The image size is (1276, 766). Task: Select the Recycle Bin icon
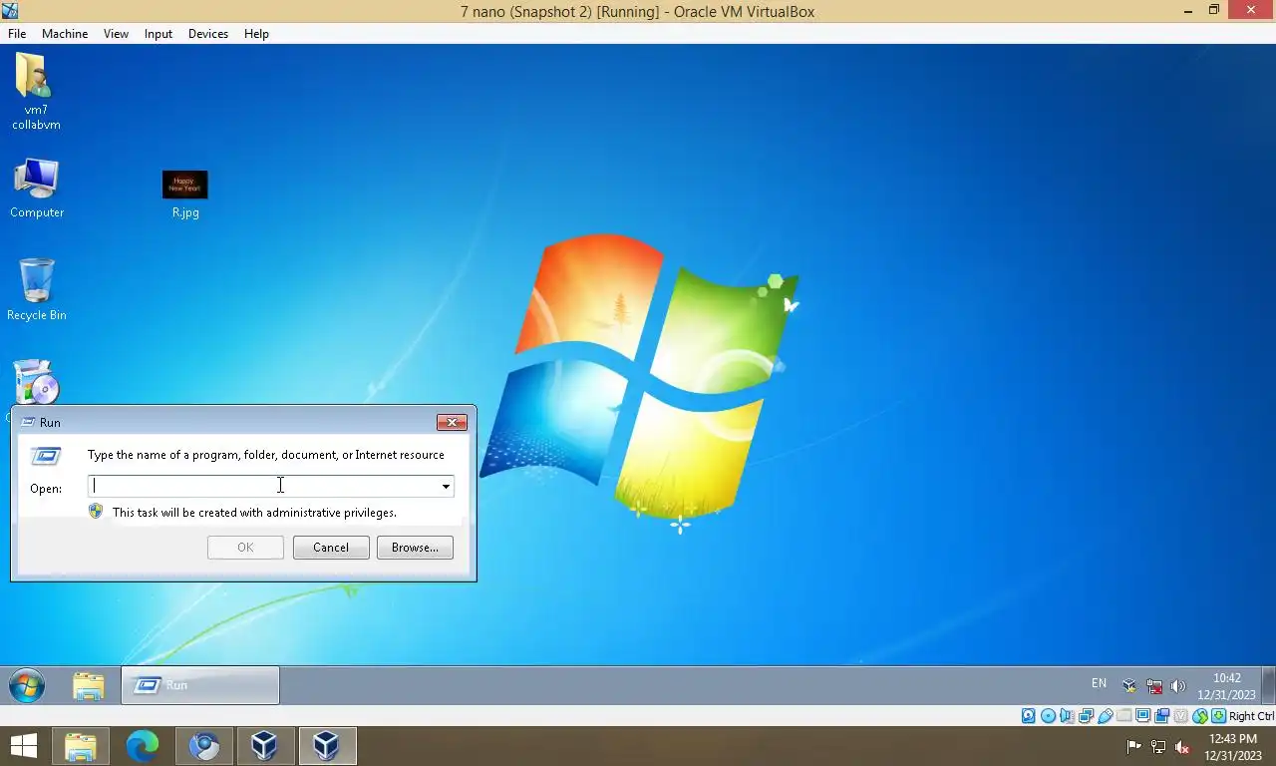(x=37, y=289)
